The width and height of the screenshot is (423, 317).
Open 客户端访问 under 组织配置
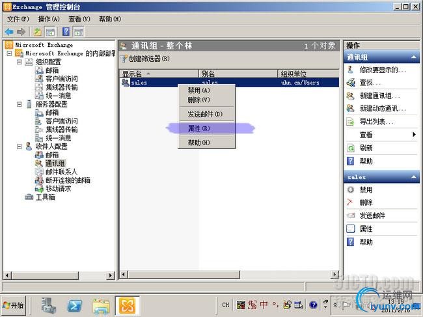pos(62,79)
